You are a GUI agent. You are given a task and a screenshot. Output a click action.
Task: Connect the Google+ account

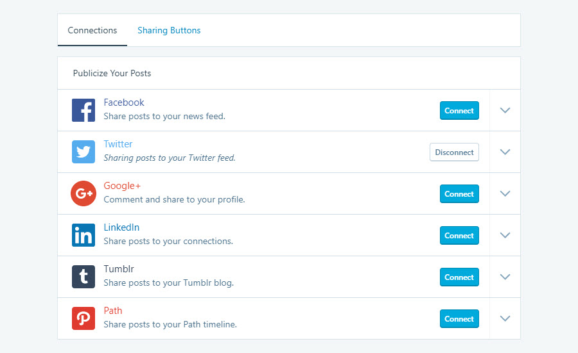point(459,193)
